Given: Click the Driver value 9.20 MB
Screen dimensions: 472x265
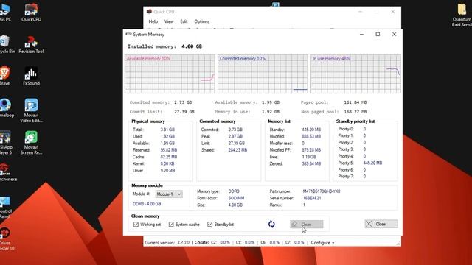Looking at the screenshot, I should (x=167, y=170).
